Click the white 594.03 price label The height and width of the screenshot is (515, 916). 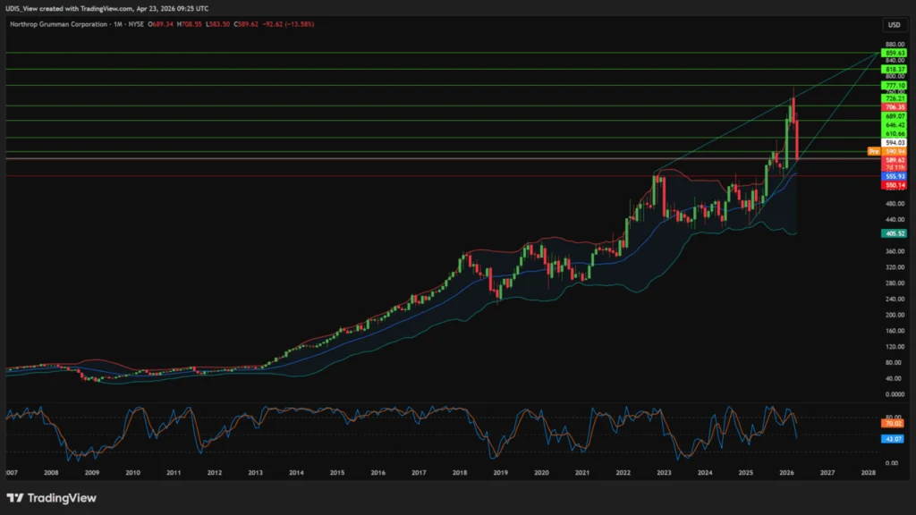[x=894, y=143]
